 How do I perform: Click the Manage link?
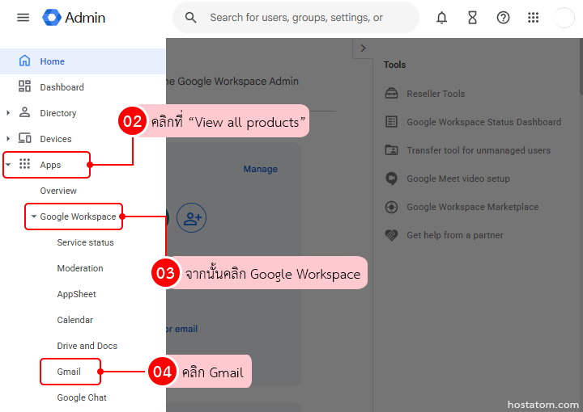[260, 169]
